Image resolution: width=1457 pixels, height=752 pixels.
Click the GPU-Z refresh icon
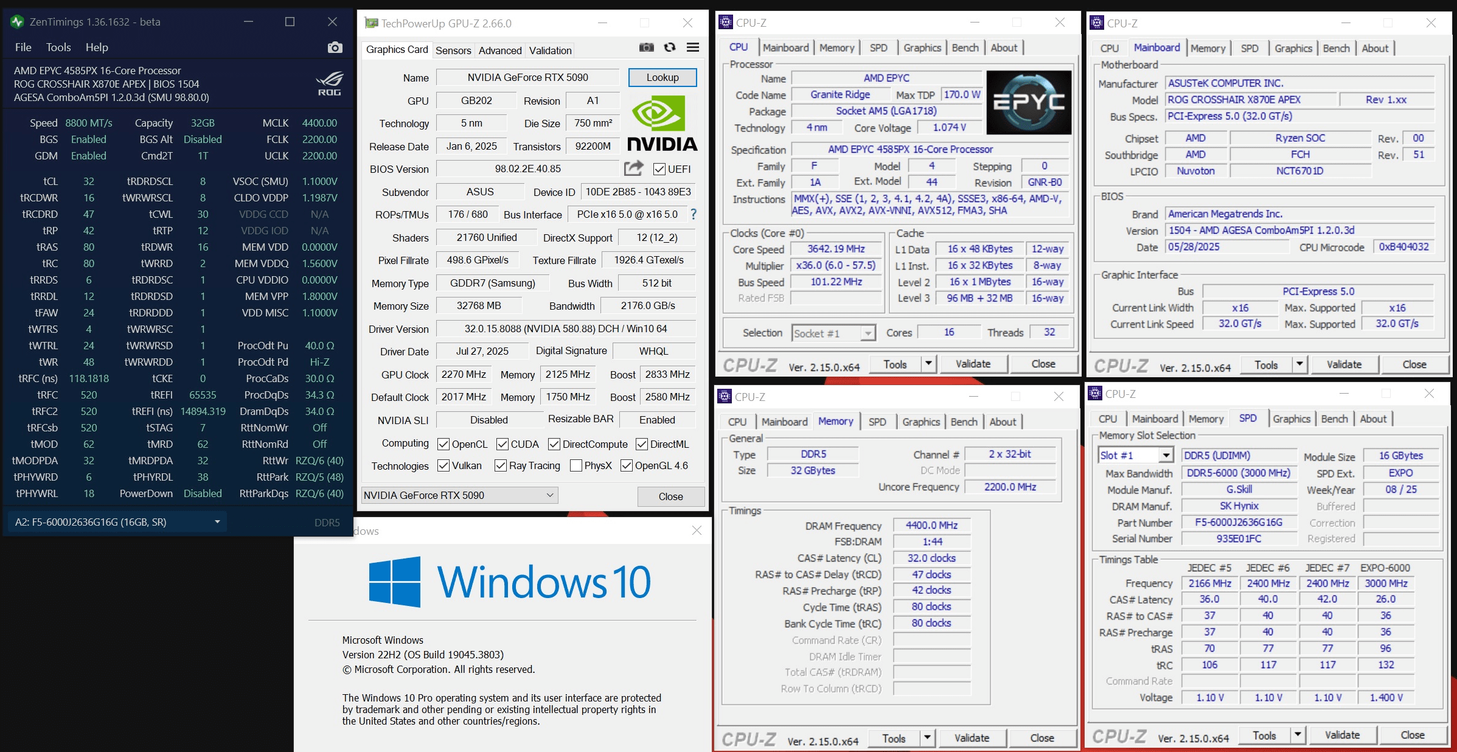pyautogui.click(x=670, y=47)
